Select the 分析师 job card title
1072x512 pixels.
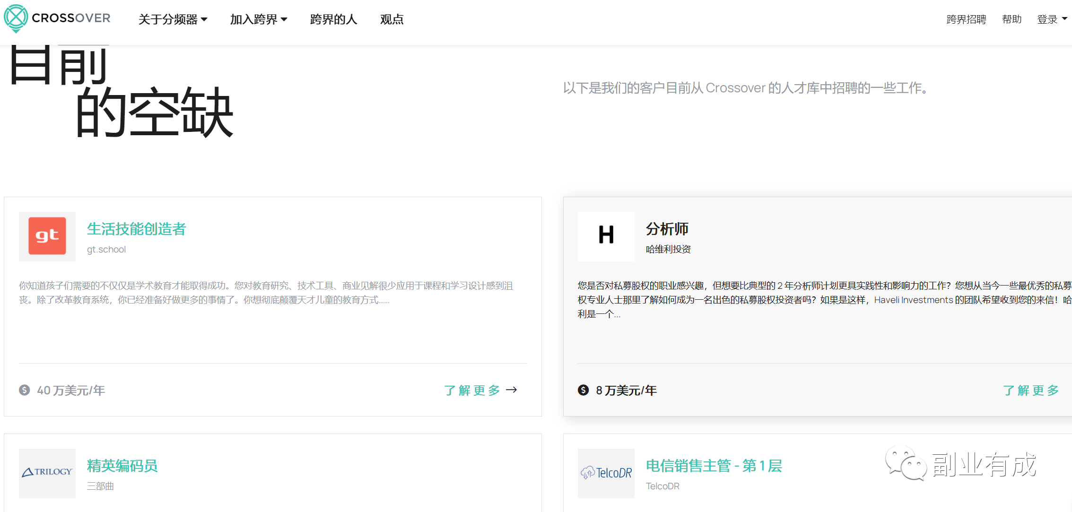pos(667,229)
